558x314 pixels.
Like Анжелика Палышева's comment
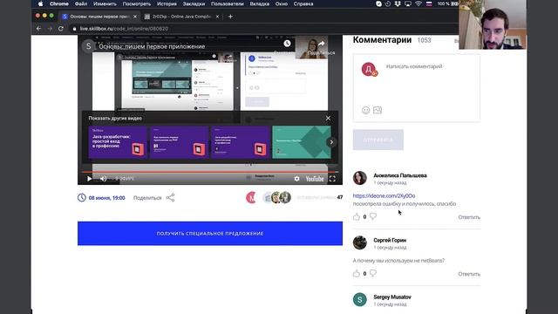coord(357,216)
